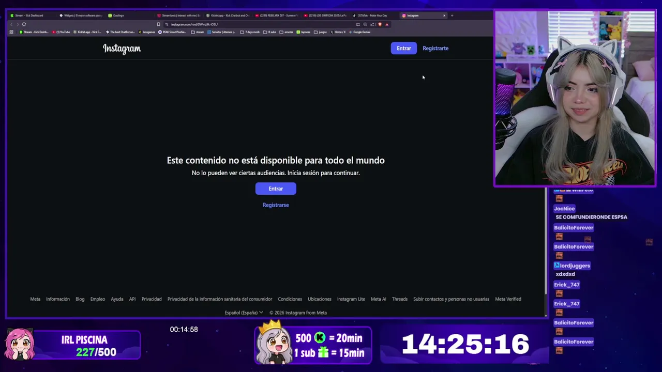Close the Instagram tab
The width and height of the screenshot is (662, 372).
[x=444, y=16]
